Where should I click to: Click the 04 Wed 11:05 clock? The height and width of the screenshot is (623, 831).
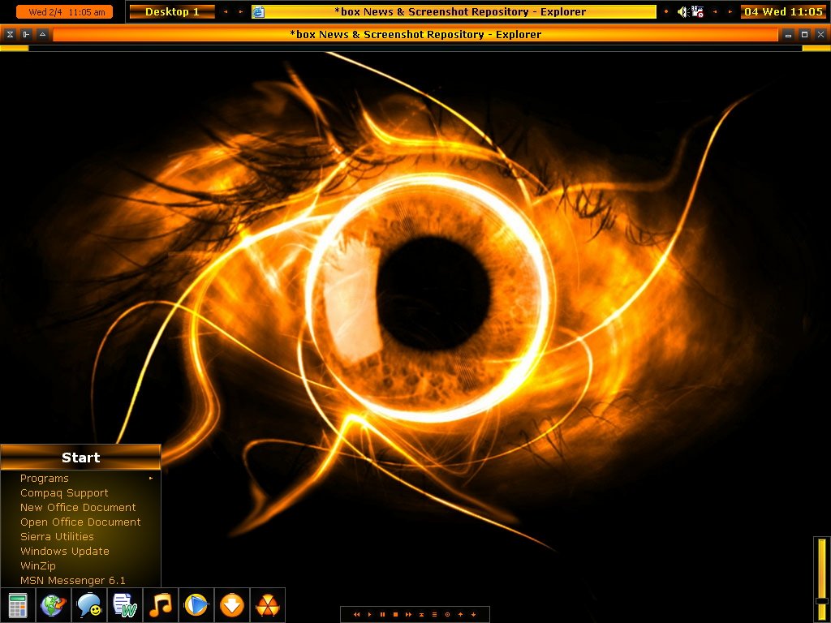click(x=783, y=11)
